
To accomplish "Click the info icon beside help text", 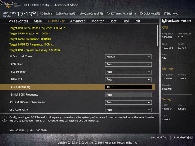I will click(5, 119).
